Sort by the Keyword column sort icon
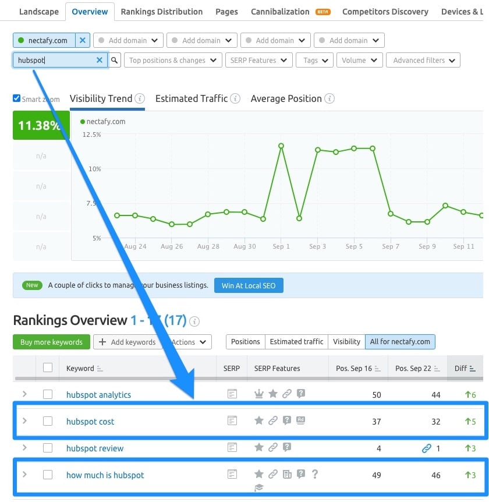 (x=100, y=369)
